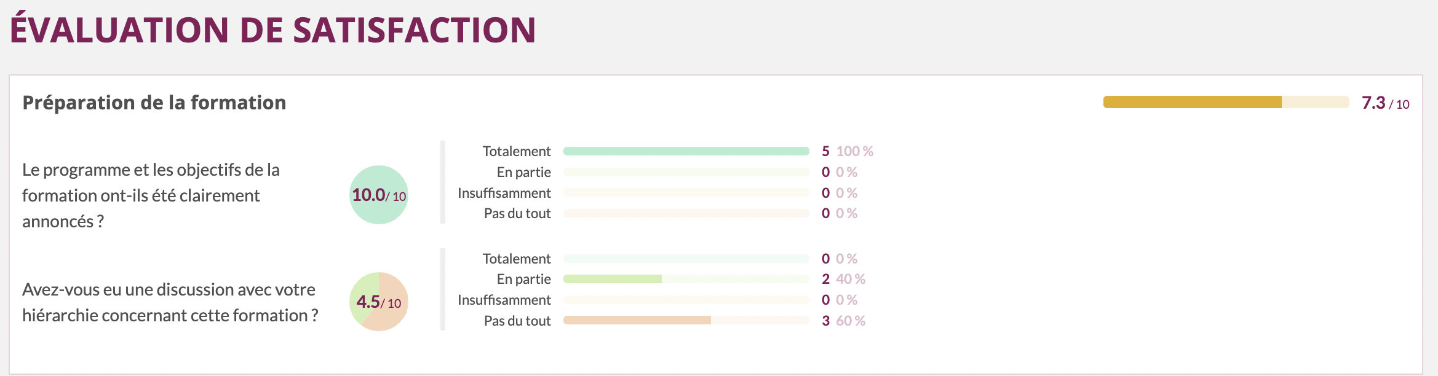Click the first question's Insuffisamment empty bar

pyautogui.click(x=686, y=193)
